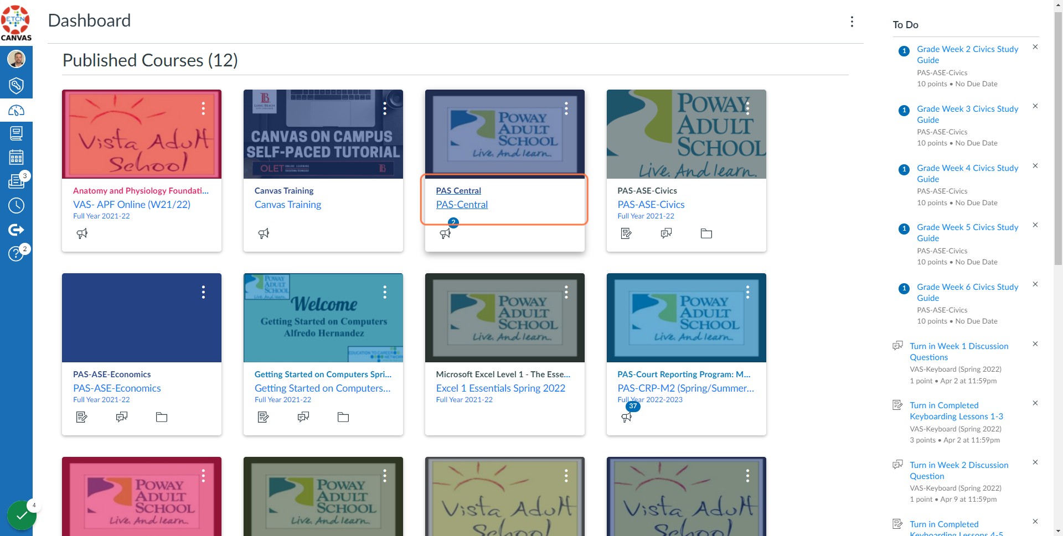1063x536 pixels.
Task: Open the Commons arrow icon in sidebar
Action: [16, 230]
